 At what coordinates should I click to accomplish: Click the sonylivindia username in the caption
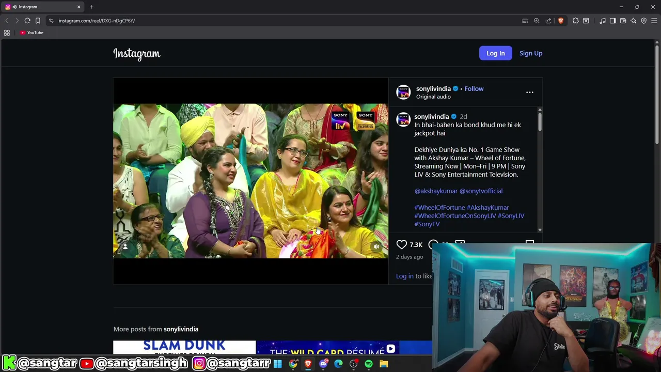point(432,117)
